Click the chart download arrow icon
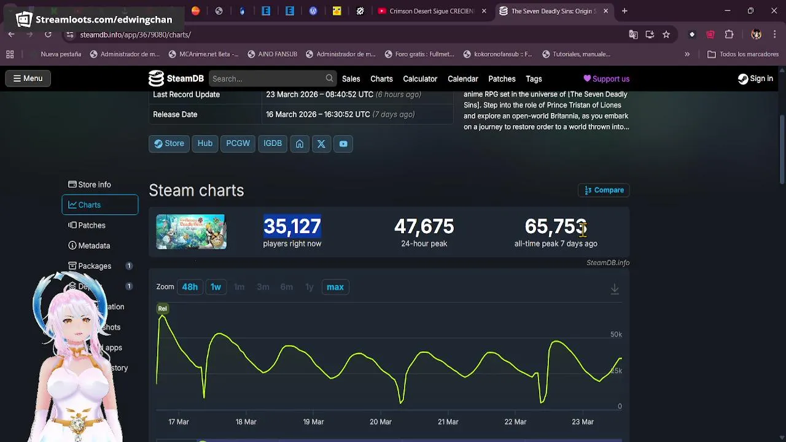The image size is (786, 442). pos(615,289)
